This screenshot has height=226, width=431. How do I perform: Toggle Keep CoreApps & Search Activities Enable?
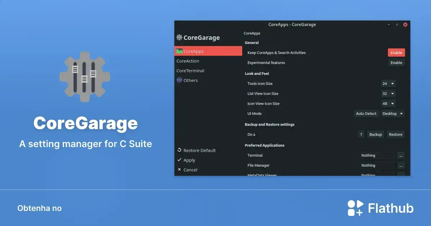[396, 53]
